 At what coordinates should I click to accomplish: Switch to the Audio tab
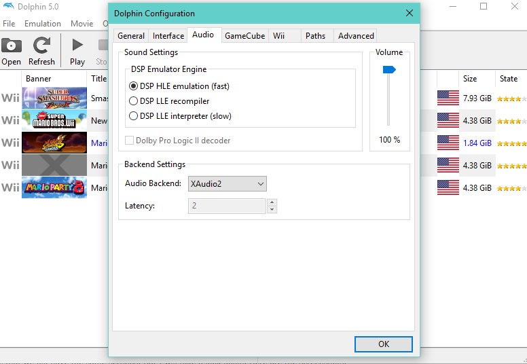coord(203,35)
